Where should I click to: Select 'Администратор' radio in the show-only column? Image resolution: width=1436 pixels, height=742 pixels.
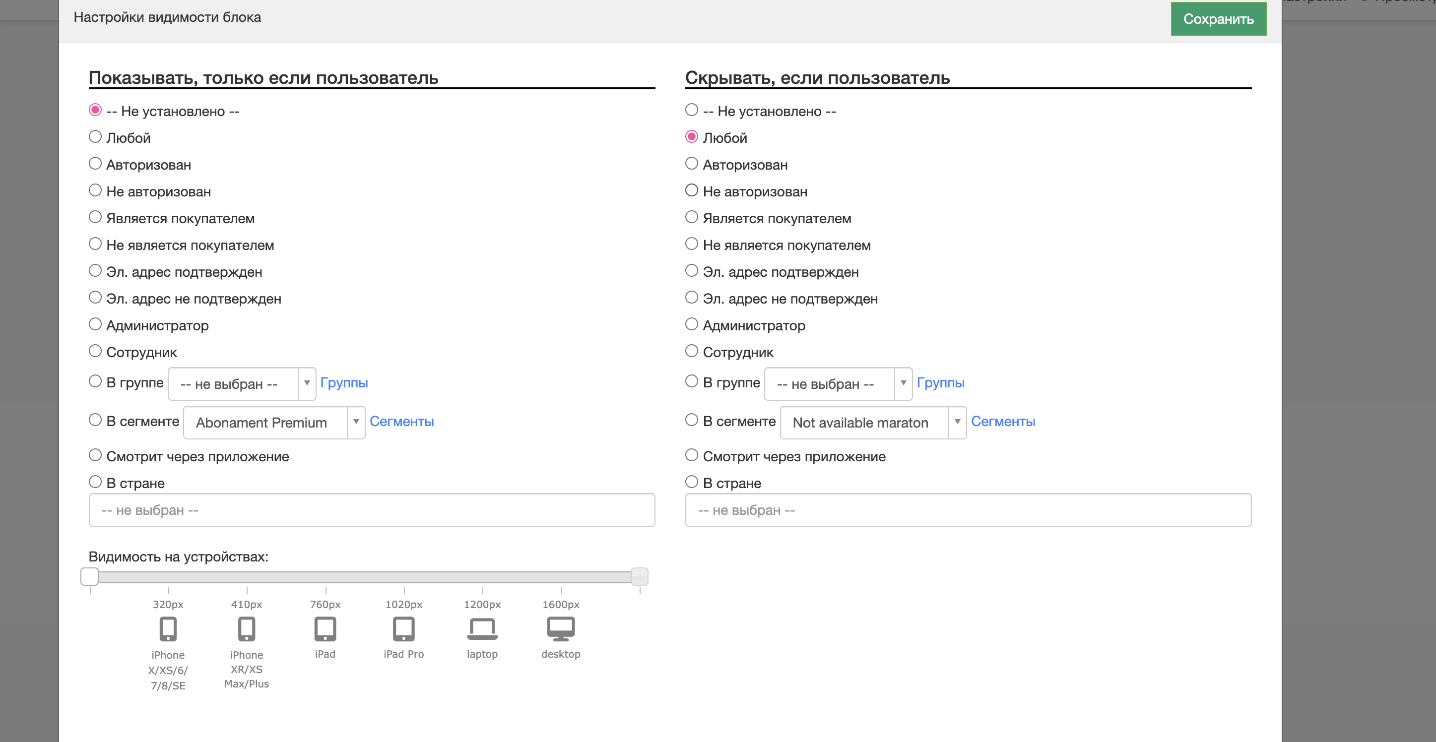coord(95,324)
